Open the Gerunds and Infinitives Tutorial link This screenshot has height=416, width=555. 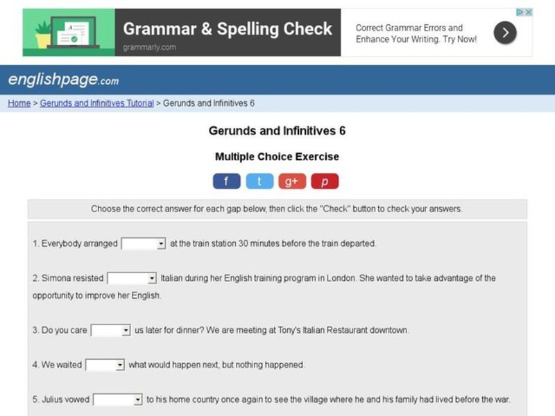pos(97,102)
